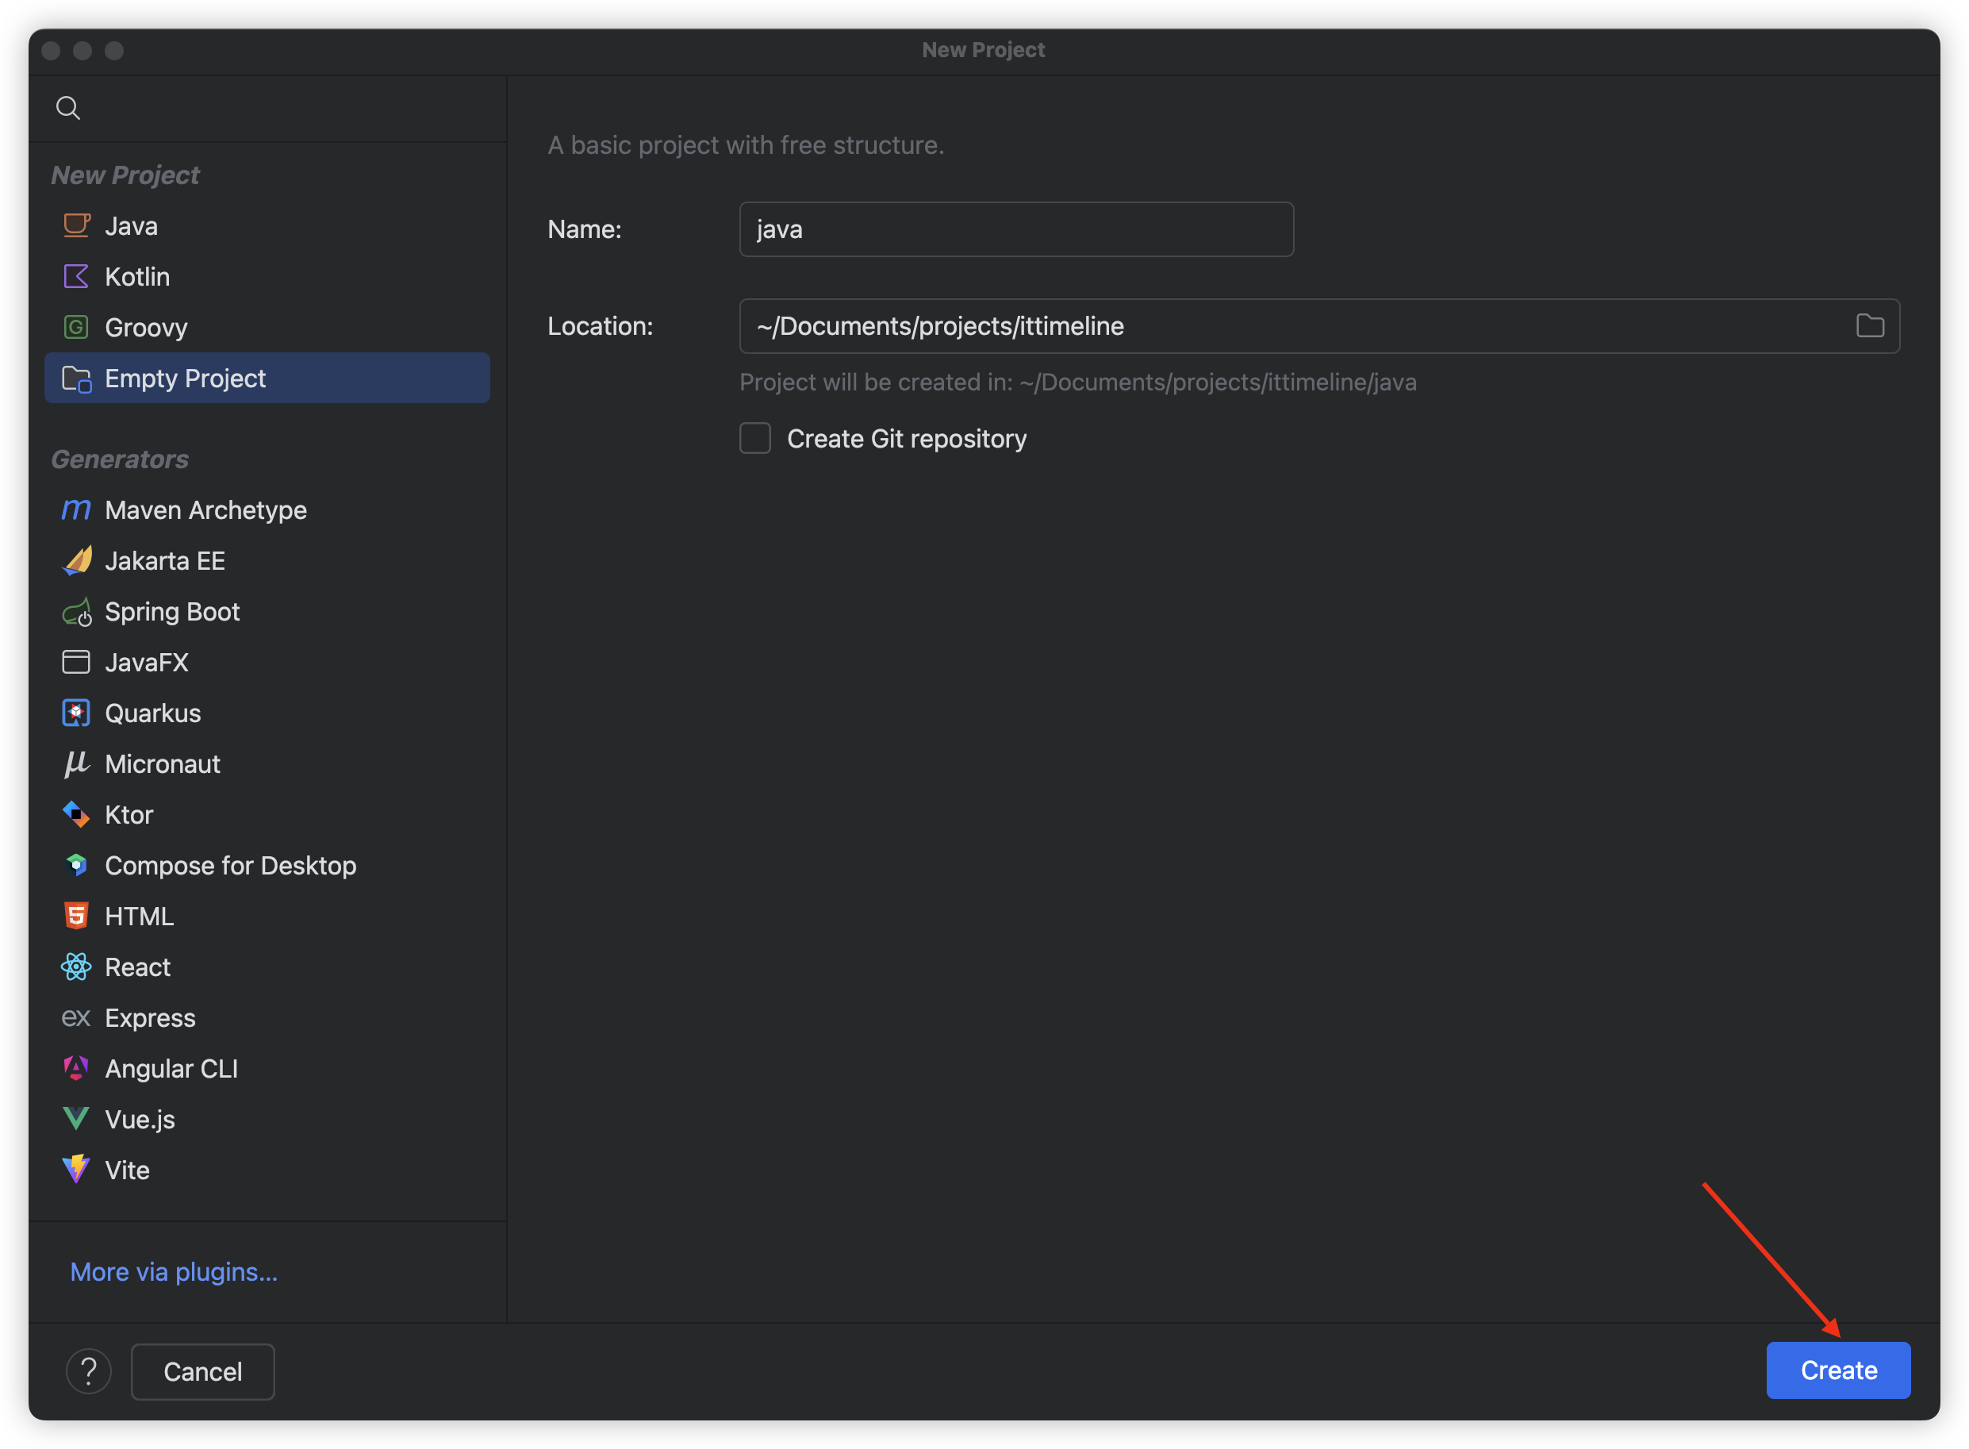Choose the Vue.js generator icon

pyautogui.click(x=76, y=1119)
